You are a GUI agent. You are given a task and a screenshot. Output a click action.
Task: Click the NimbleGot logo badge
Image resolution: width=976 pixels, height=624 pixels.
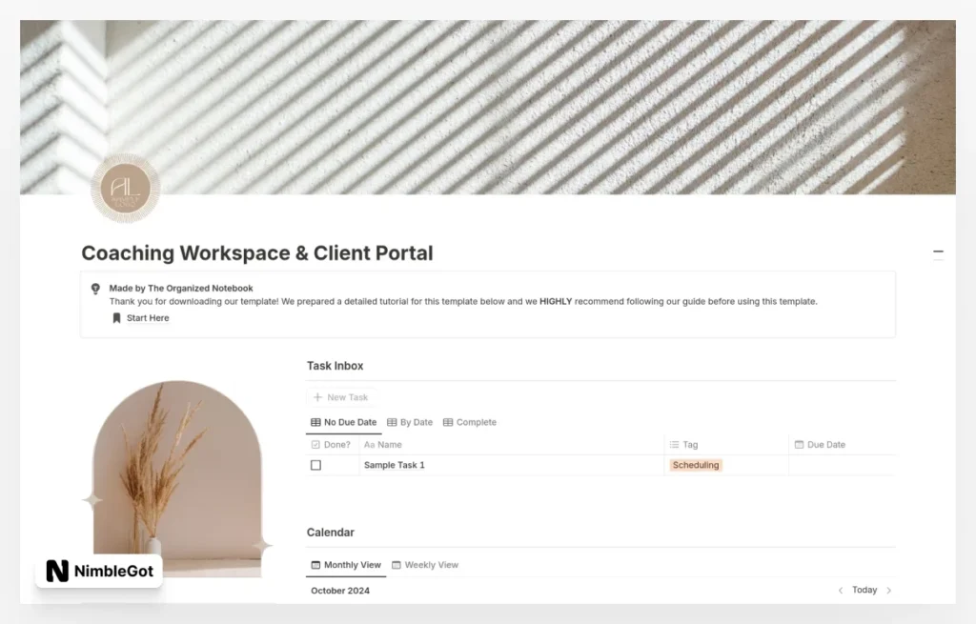click(99, 571)
